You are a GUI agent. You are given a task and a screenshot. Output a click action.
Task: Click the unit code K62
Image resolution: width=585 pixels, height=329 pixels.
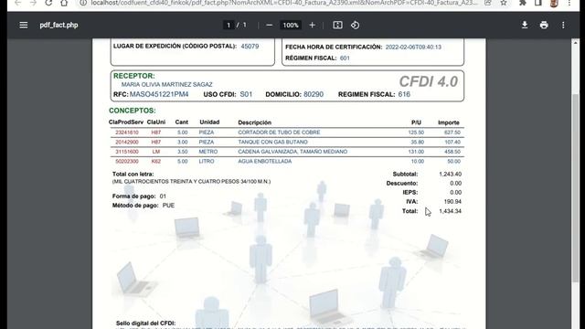[156, 162]
